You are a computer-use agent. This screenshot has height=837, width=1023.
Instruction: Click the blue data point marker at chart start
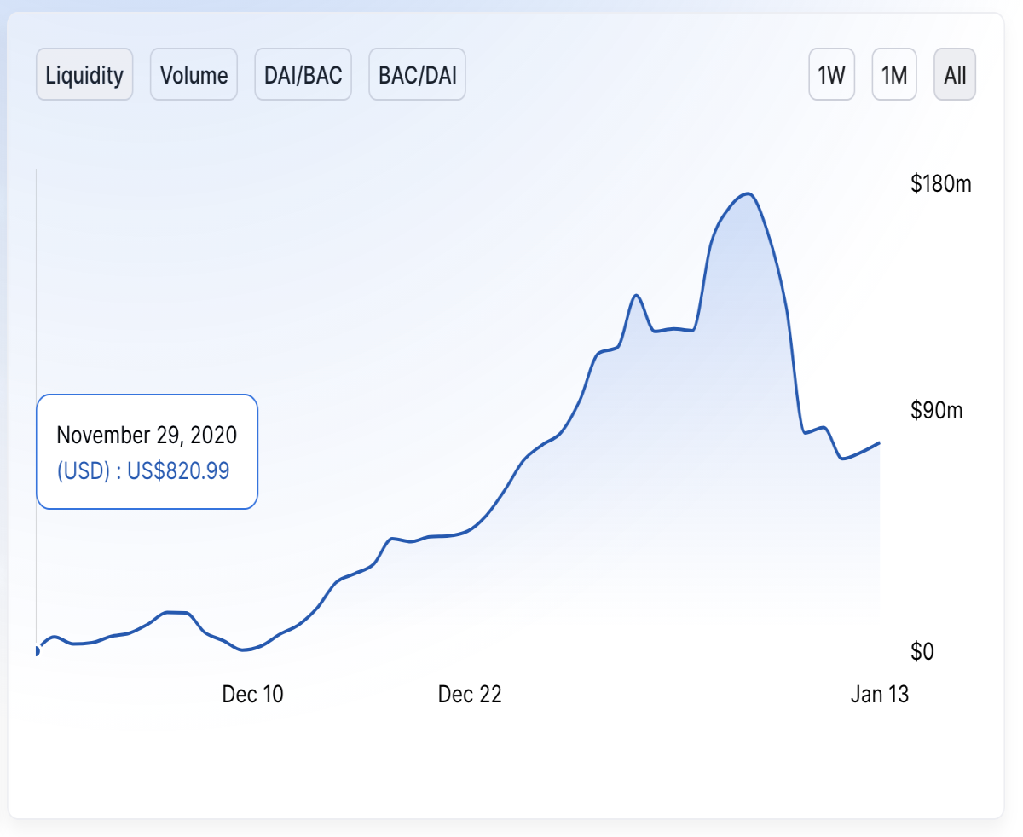pyautogui.click(x=37, y=650)
